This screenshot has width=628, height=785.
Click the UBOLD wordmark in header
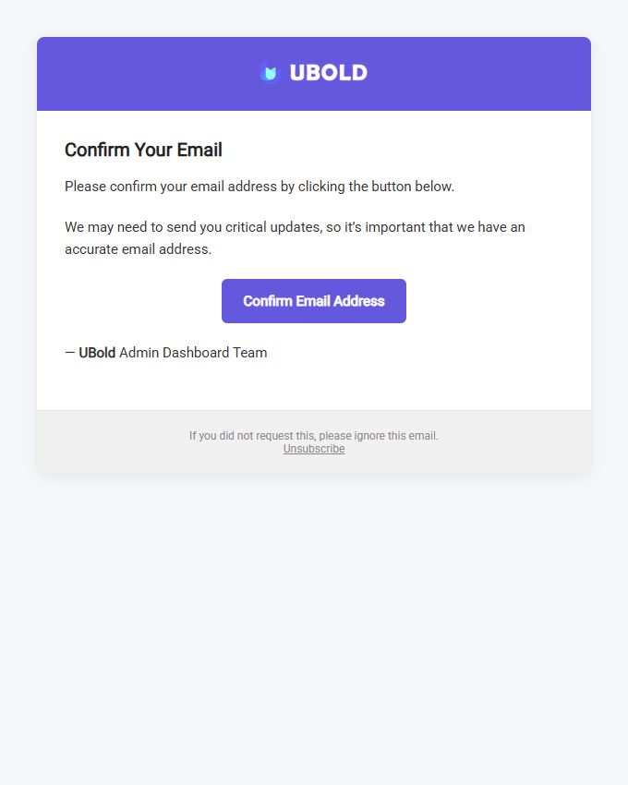(328, 73)
